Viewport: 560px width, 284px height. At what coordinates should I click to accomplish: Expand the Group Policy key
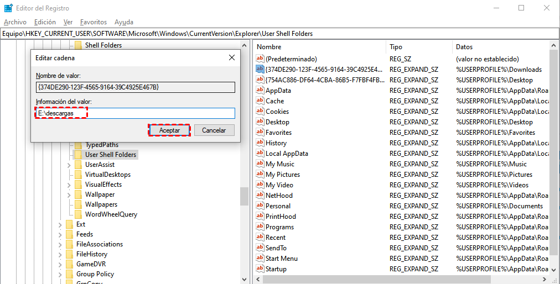60,275
